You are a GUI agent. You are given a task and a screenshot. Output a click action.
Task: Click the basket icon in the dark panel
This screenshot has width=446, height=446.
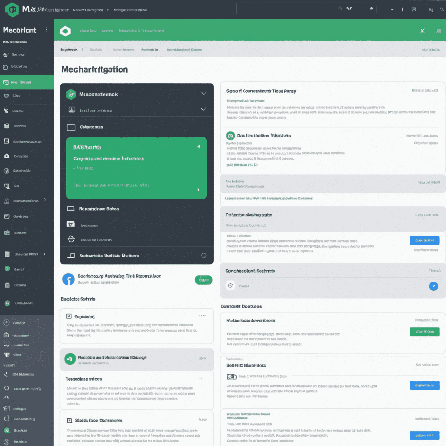(x=71, y=239)
